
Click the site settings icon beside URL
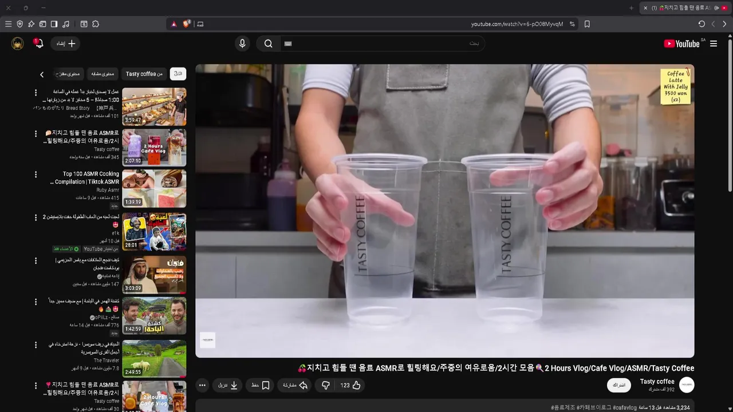pos(572,24)
